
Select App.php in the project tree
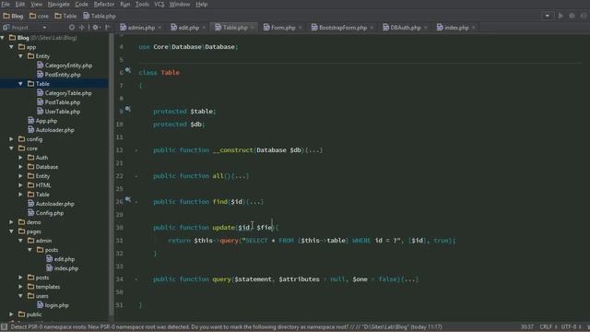[x=42, y=121]
